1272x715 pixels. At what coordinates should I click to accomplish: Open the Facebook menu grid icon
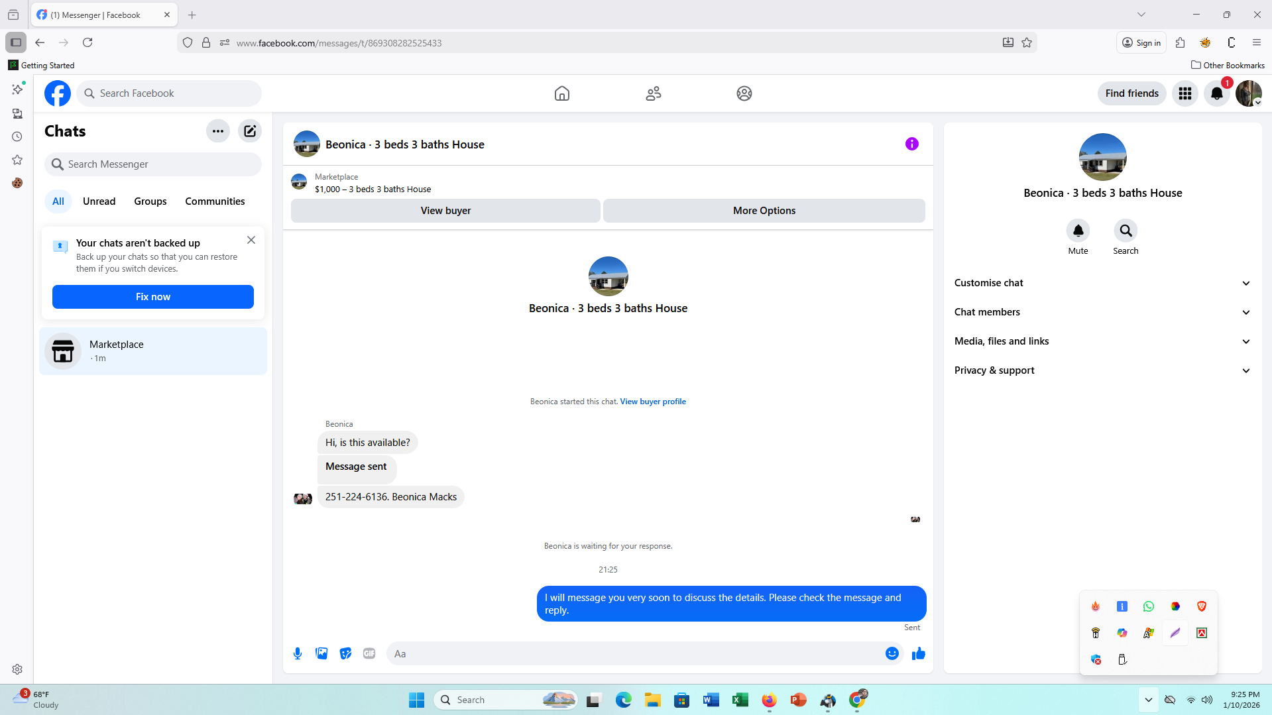tap(1185, 93)
